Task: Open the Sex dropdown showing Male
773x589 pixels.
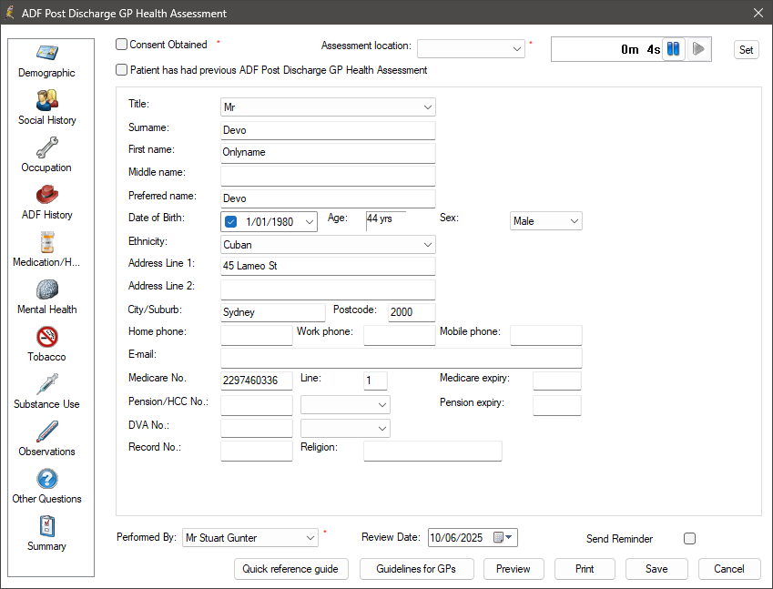Action: coord(545,221)
